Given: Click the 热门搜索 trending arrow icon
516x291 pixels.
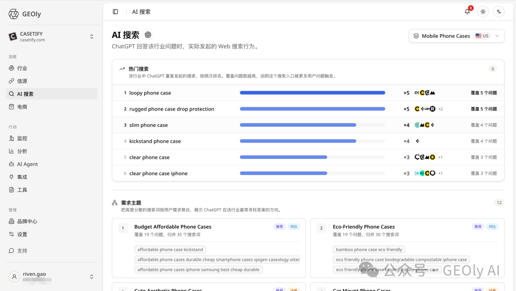Looking at the screenshot, I should point(122,69).
